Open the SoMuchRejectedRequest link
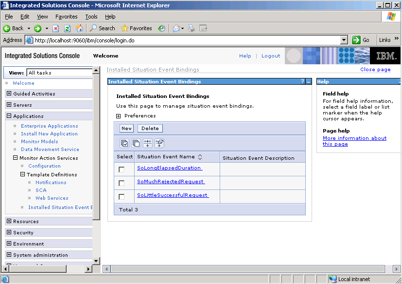This screenshot has width=402, height=284. click(171, 181)
